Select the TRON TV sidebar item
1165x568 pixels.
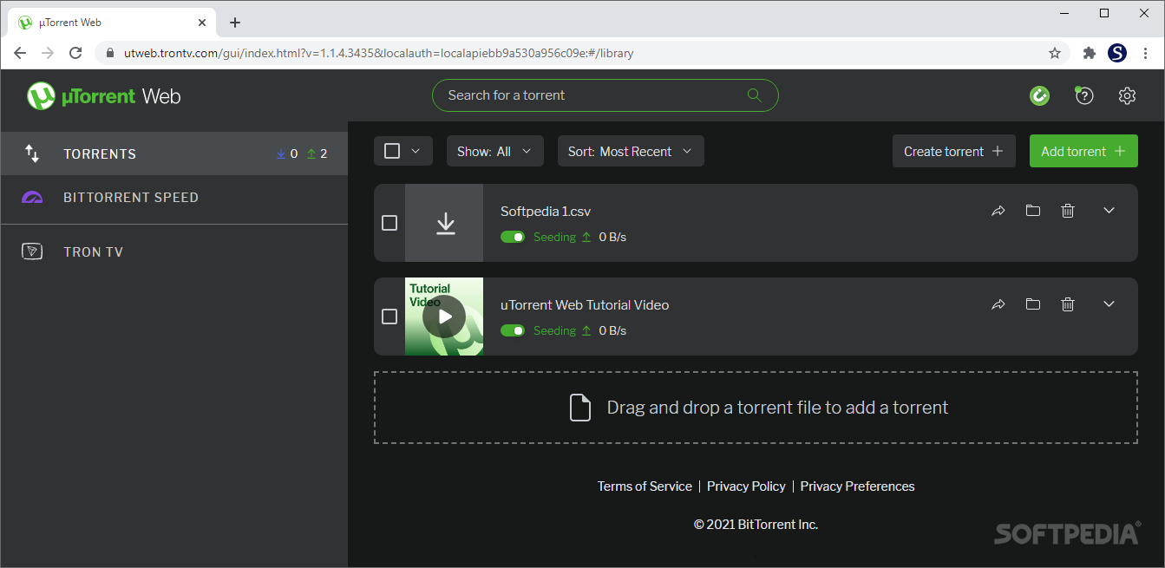click(173, 252)
